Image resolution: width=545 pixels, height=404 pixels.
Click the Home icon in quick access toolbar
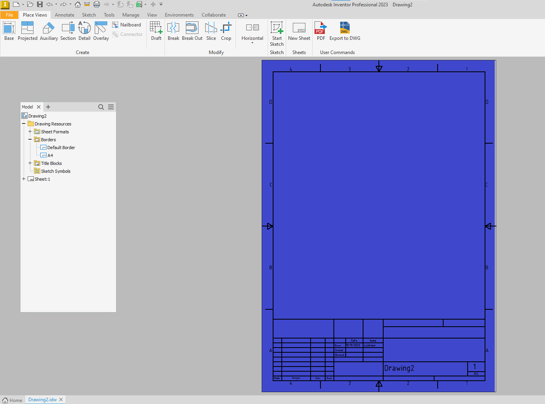pyautogui.click(x=78, y=4)
